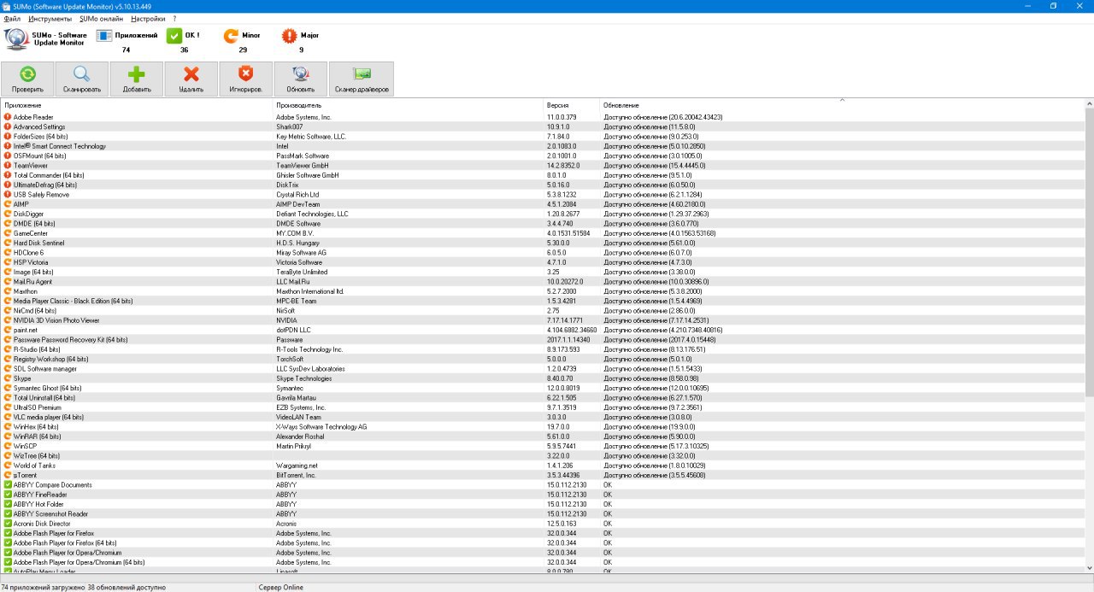This screenshot has height=592, width=1094.
Task: Select the NVIDIA 3D Vision Photo Viewer row
Action: 543,320
